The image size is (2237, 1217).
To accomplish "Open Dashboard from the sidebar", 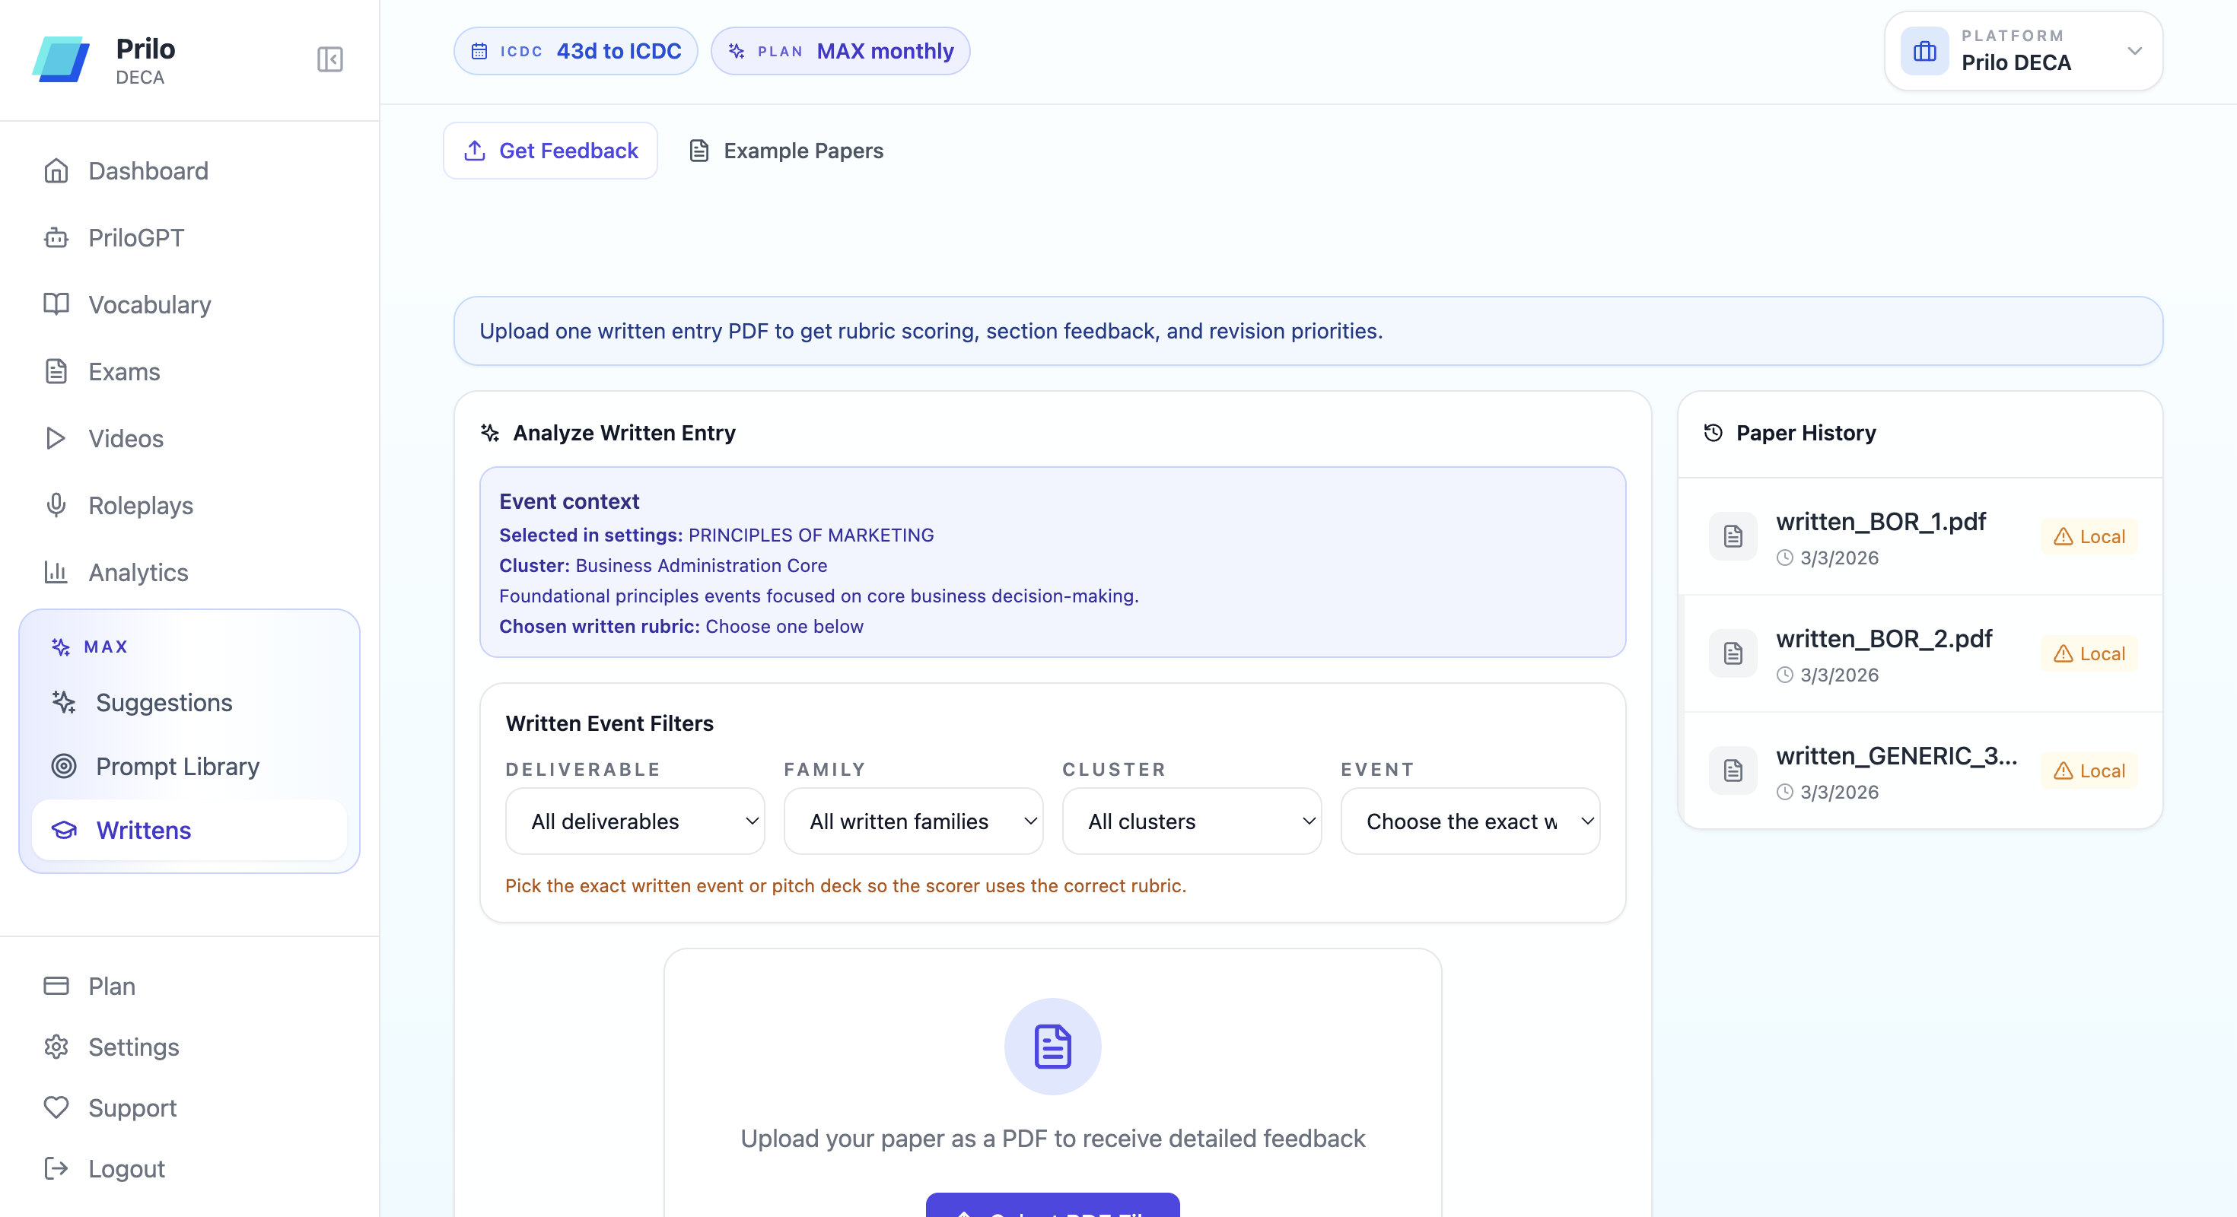I will tap(189, 171).
